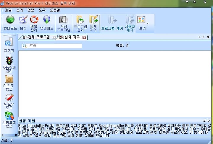Open the 파일 menu
This screenshot has height=144, width=213.
(8, 10)
